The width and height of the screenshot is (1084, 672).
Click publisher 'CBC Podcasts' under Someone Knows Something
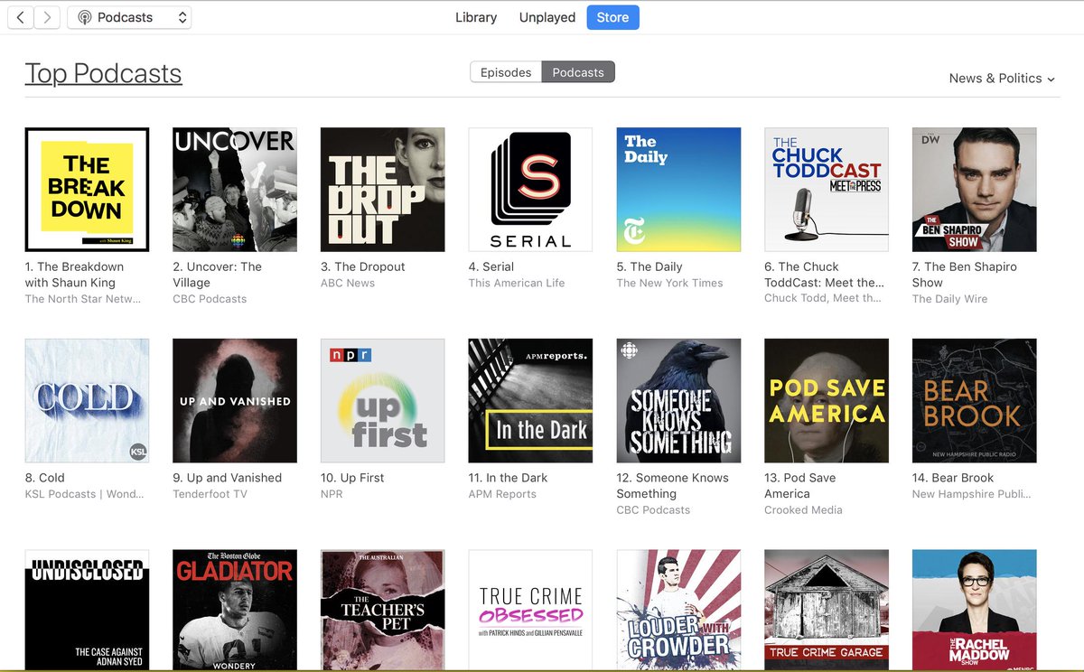tap(653, 510)
